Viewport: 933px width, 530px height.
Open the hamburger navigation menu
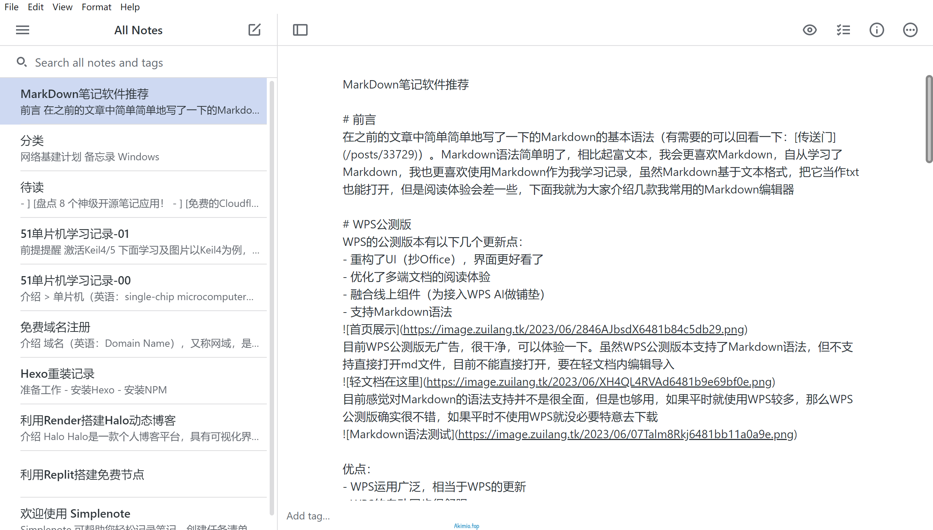click(23, 30)
